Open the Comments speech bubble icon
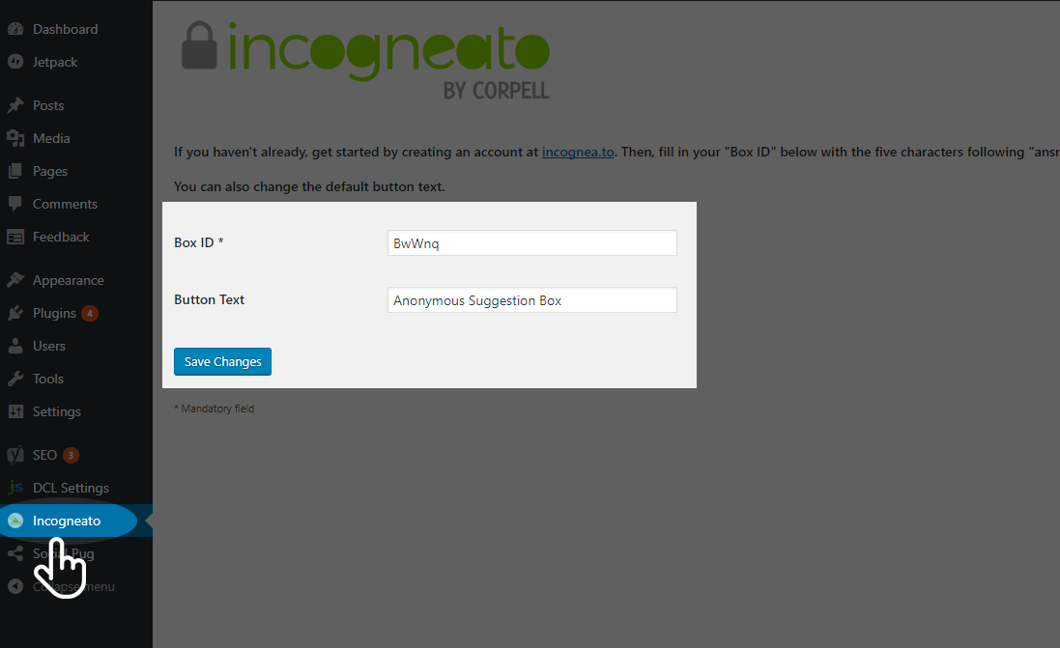This screenshot has height=648, width=1060. pyautogui.click(x=15, y=204)
